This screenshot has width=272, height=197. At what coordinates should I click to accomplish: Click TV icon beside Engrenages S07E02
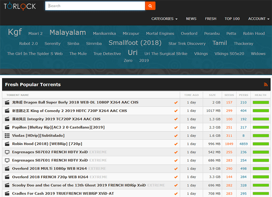(x=7, y=152)
